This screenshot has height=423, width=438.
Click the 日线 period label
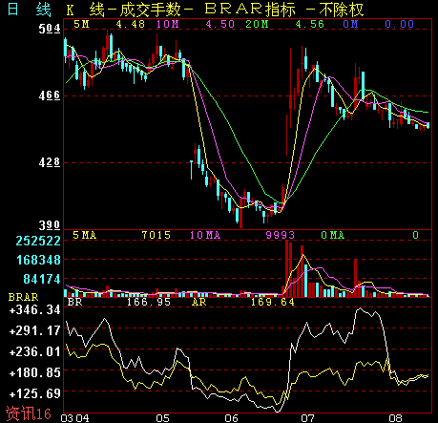(29, 9)
